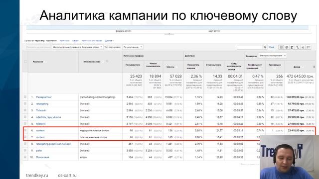Sort by the Коэффициент транзакций column header
The image size is (319, 179).
tap(255, 66)
